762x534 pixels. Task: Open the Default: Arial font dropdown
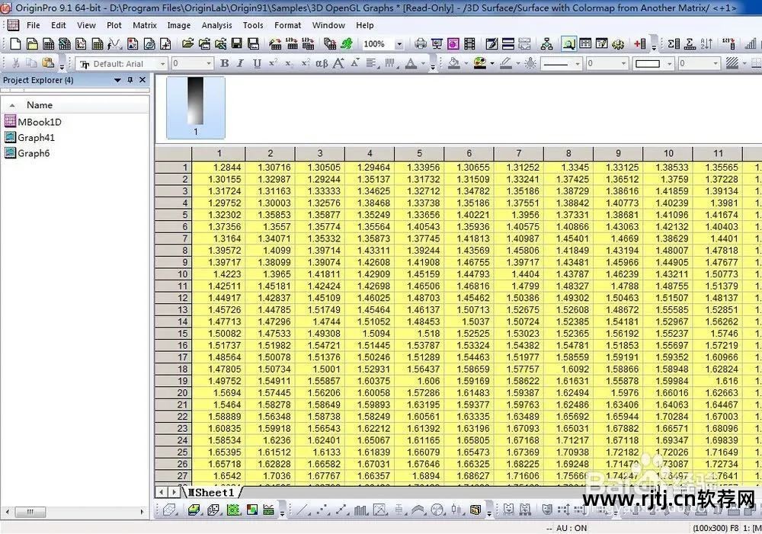(x=163, y=64)
